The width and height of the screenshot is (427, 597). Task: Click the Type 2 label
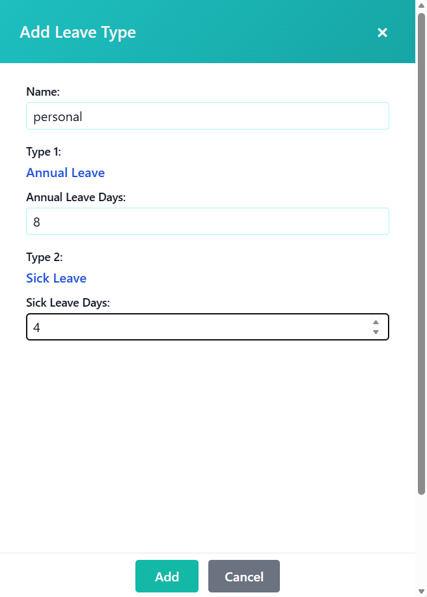[x=44, y=257]
